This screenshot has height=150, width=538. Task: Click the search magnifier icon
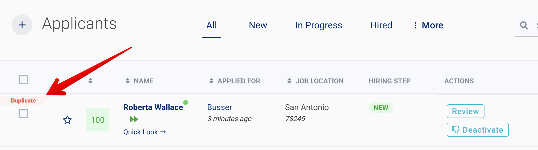[x=524, y=25]
